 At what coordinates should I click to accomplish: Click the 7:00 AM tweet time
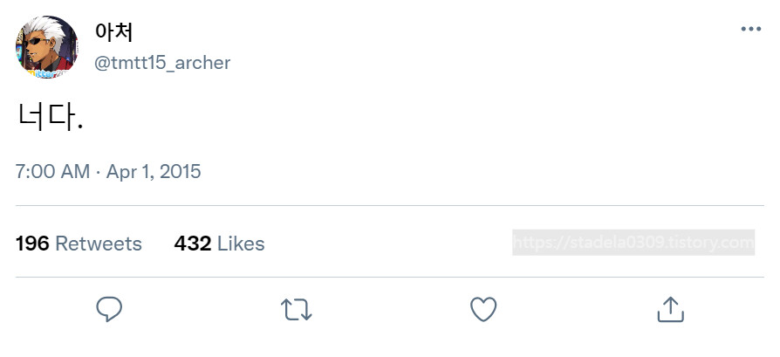[x=52, y=171]
